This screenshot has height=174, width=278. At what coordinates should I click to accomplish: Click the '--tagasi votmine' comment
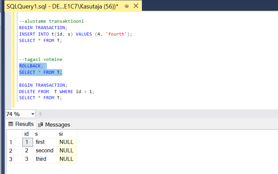[x=41, y=60]
